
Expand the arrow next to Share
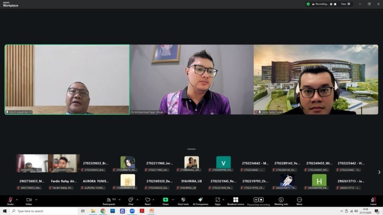pos(172,199)
